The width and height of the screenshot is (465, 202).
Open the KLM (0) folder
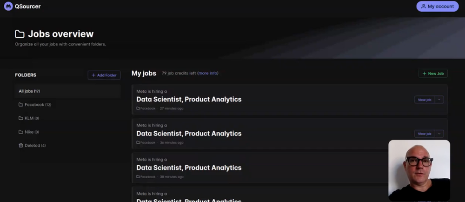(x=29, y=118)
